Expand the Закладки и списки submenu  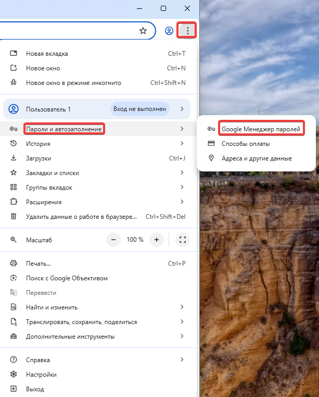(182, 172)
